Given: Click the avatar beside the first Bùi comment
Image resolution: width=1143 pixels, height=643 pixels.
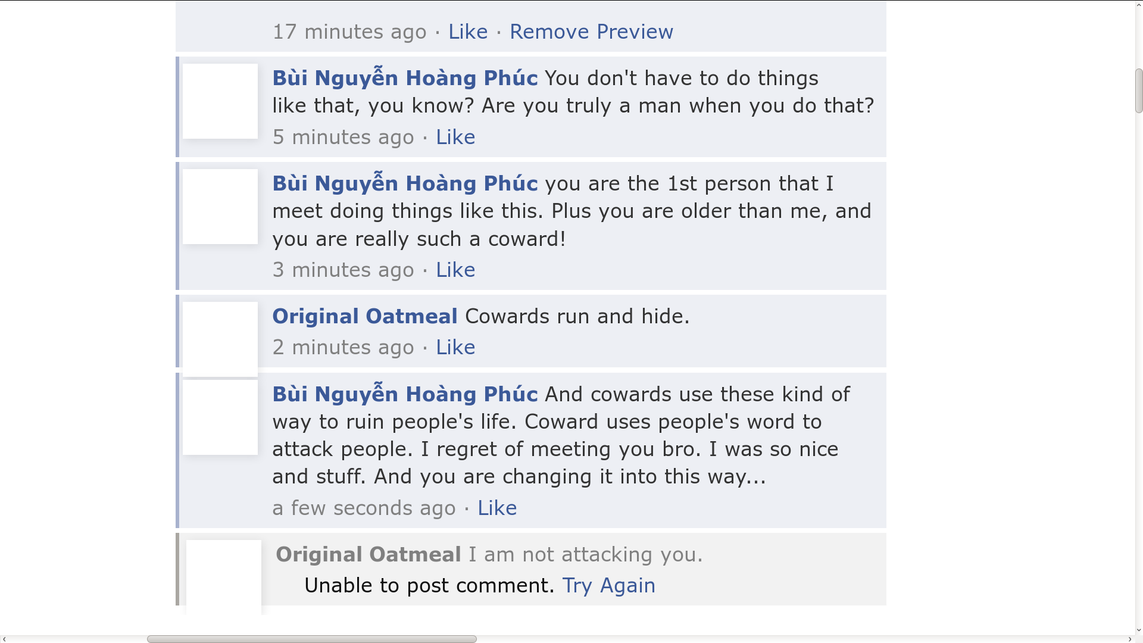Looking at the screenshot, I should click(x=220, y=101).
